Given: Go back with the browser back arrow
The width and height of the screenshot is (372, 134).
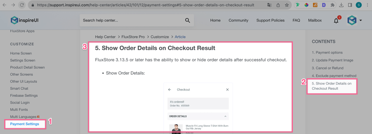Looking at the screenshot, I should (5, 5).
